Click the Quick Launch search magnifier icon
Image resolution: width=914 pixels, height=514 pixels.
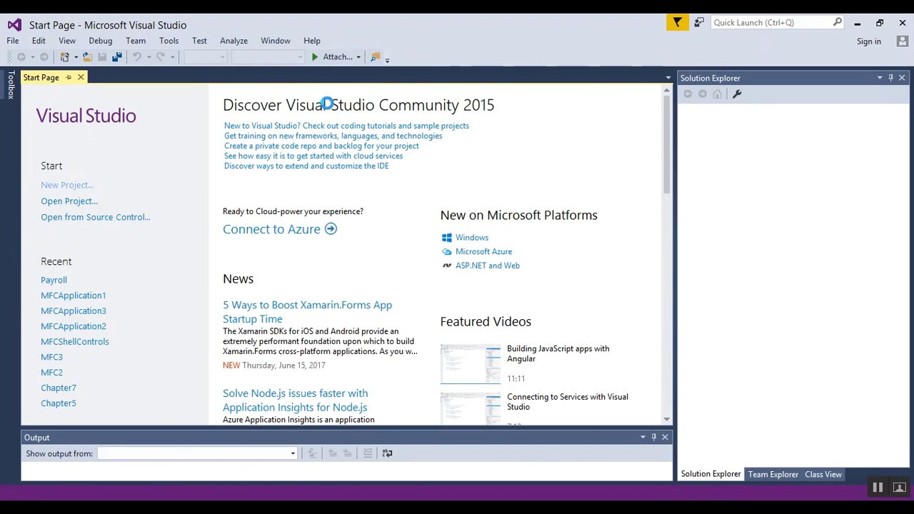coord(837,22)
